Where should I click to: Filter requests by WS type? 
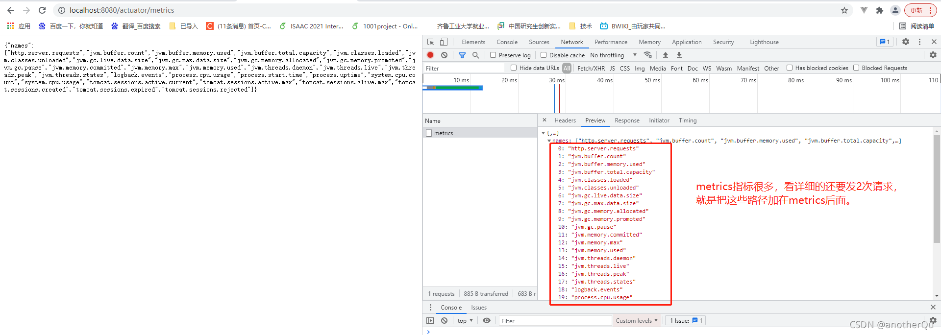coord(707,69)
